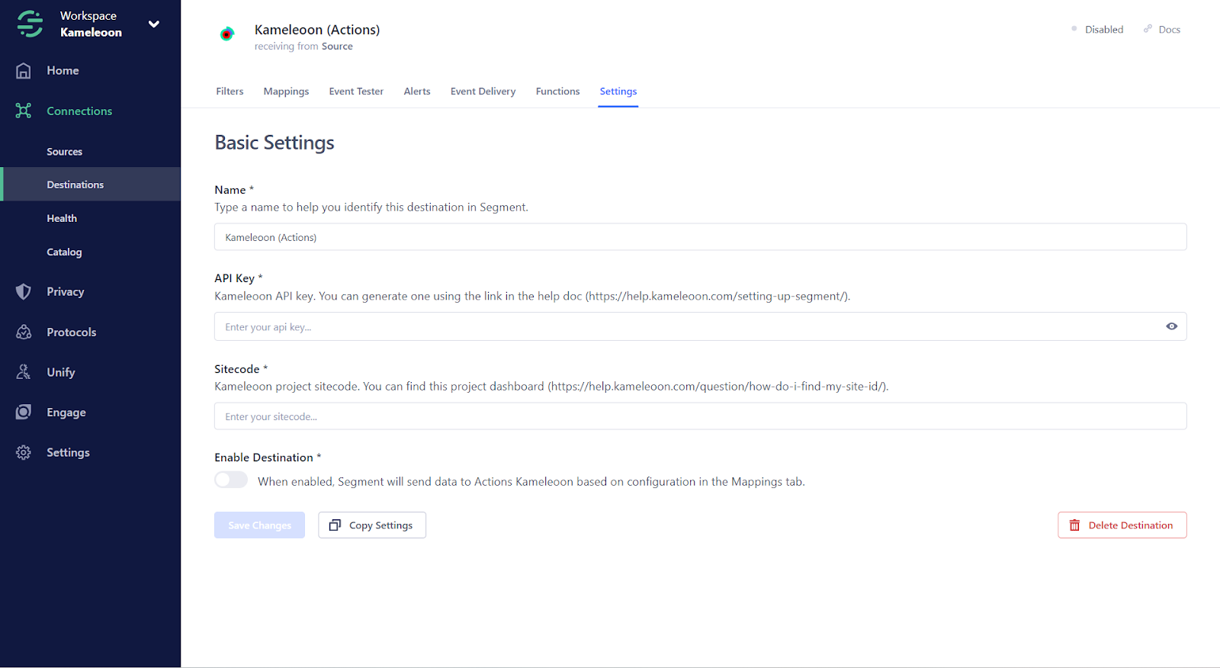Image resolution: width=1220 pixels, height=668 pixels.
Task: Click the Delete Destination button
Action: point(1122,525)
